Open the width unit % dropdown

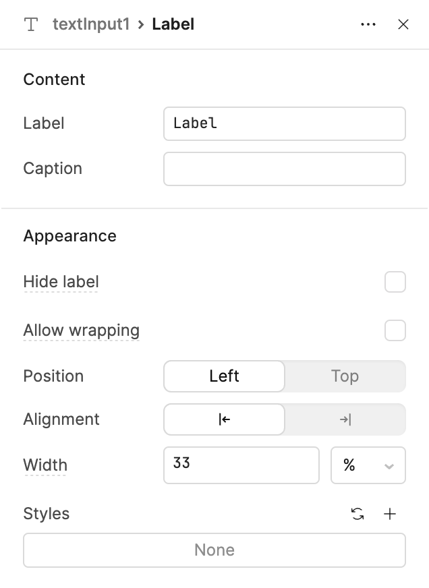[x=368, y=465]
